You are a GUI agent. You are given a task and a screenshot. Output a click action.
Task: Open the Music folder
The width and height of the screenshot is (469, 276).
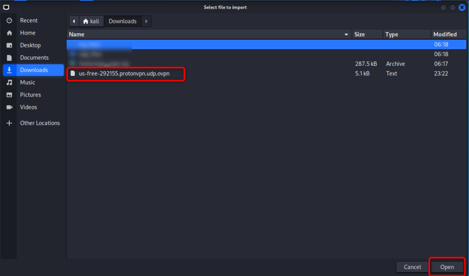pyautogui.click(x=27, y=82)
